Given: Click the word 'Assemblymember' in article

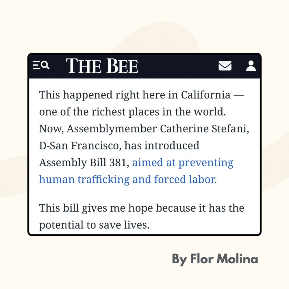Looking at the screenshot, I should coord(112,129).
